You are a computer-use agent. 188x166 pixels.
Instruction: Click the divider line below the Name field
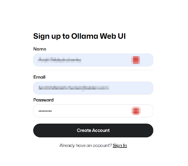[93, 70]
